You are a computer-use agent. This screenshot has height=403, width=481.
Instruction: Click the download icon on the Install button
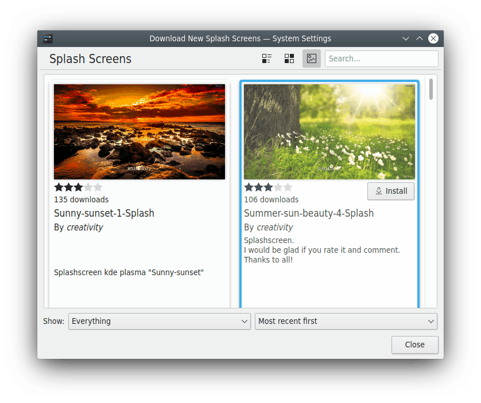tap(378, 191)
